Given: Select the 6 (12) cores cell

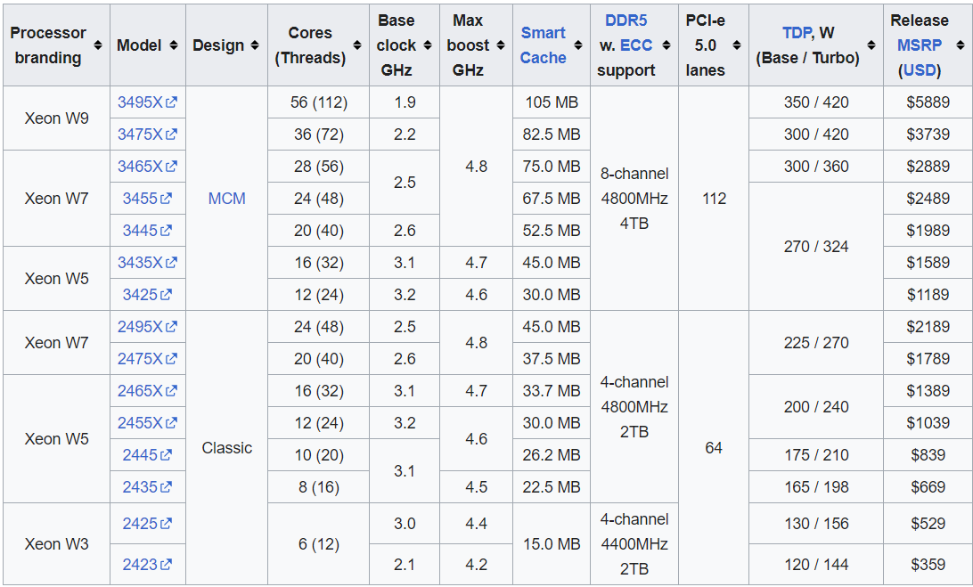Looking at the screenshot, I should pos(318,543).
